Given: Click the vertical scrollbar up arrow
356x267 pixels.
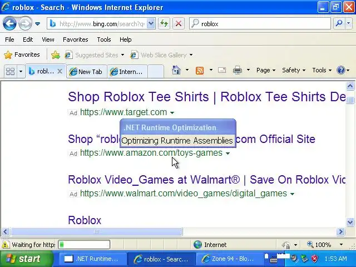Looking at the screenshot, I should (350, 86).
